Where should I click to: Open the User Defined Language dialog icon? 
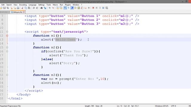tap(75, 8)
